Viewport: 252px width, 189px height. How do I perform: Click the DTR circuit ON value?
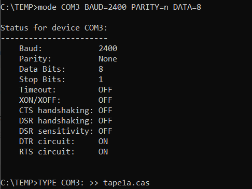[103, 141]
